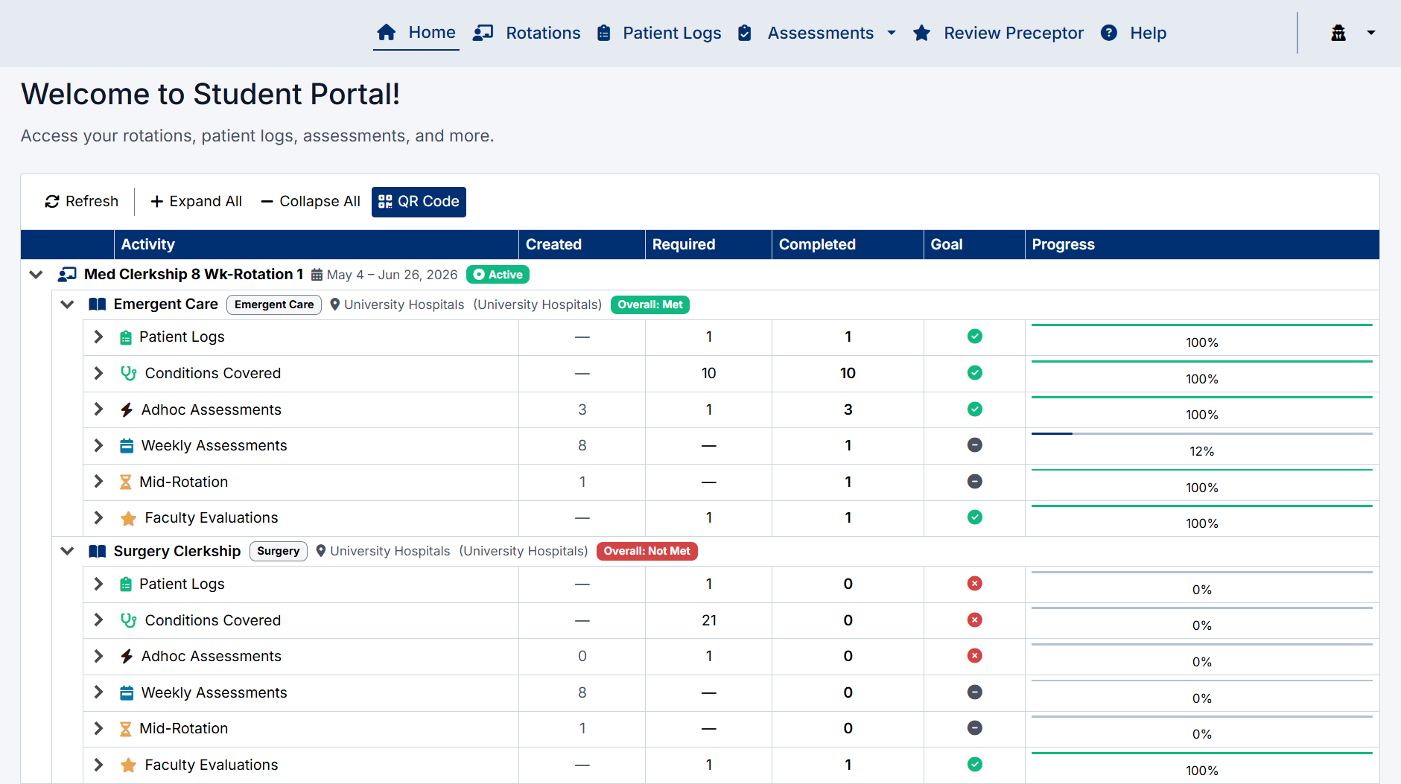Click Emergent Care Mid-Rotation hourglass icon
Viewport: 1401px width, 784px height.
tap(126, 482)
